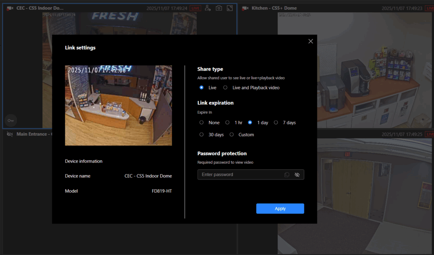This screenshot has height=255, width=434.
Task: Set link expiration to None
Action: [x=201, y=122]
